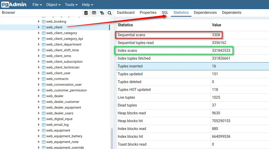269x149 pixels.
Task: Click the table icon beside web_equipment
Action: tap(44, 131)
